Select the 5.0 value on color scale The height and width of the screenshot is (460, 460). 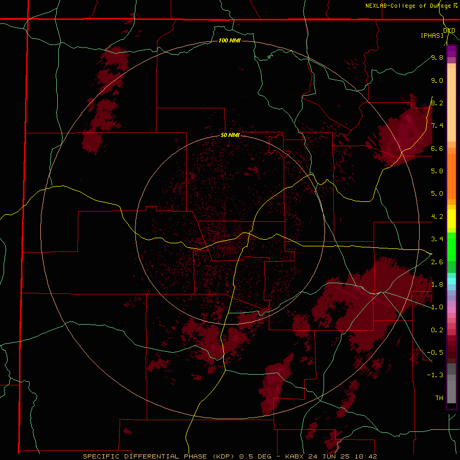[x=437, y=194]
